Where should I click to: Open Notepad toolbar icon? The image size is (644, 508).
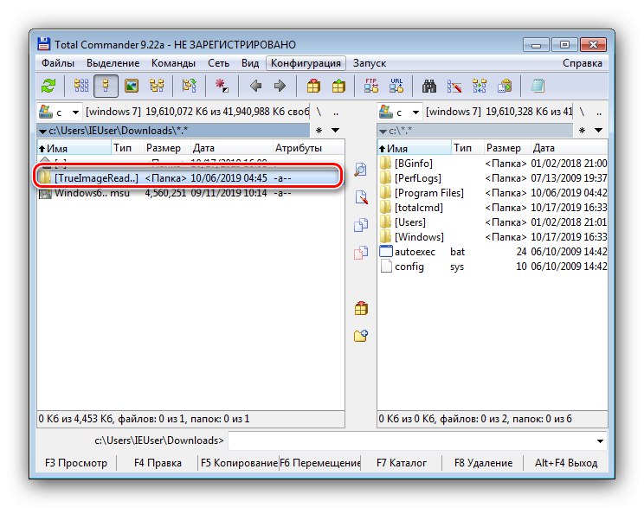click(538, 86)
